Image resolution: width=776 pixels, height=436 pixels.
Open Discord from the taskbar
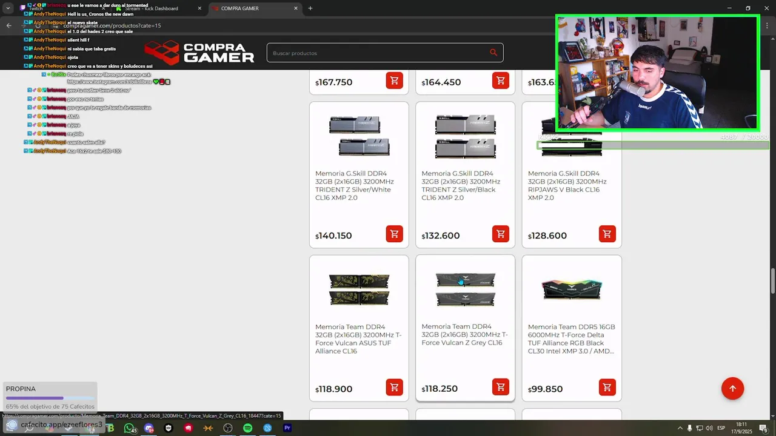(x=149, y=428)
